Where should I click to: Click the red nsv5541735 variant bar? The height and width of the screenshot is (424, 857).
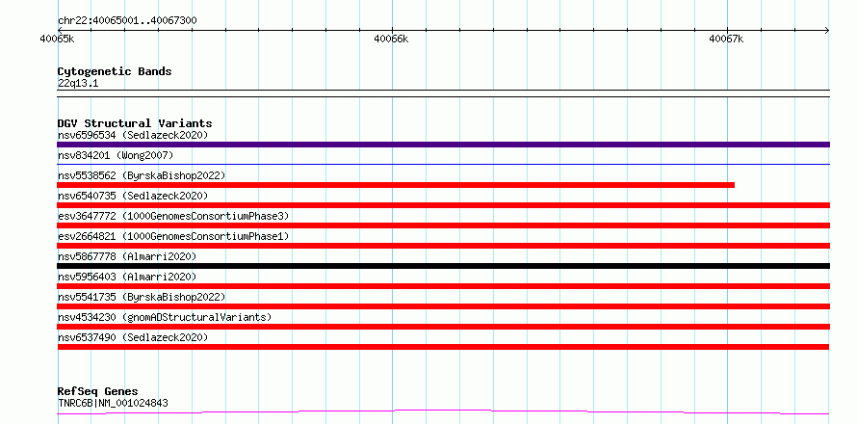443,306
